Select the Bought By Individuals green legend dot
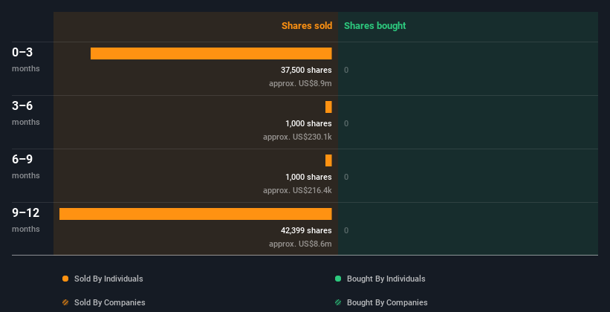This screenshot has height=312, width=610. tap(338, 279)
